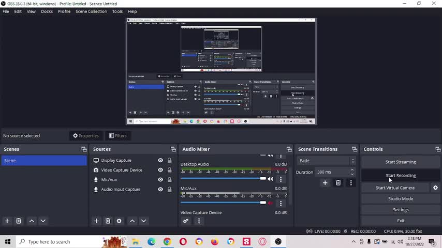Click Start Recording button
Image resolution: width=442 pixels, height=248 pixels.
click(401, 175)
